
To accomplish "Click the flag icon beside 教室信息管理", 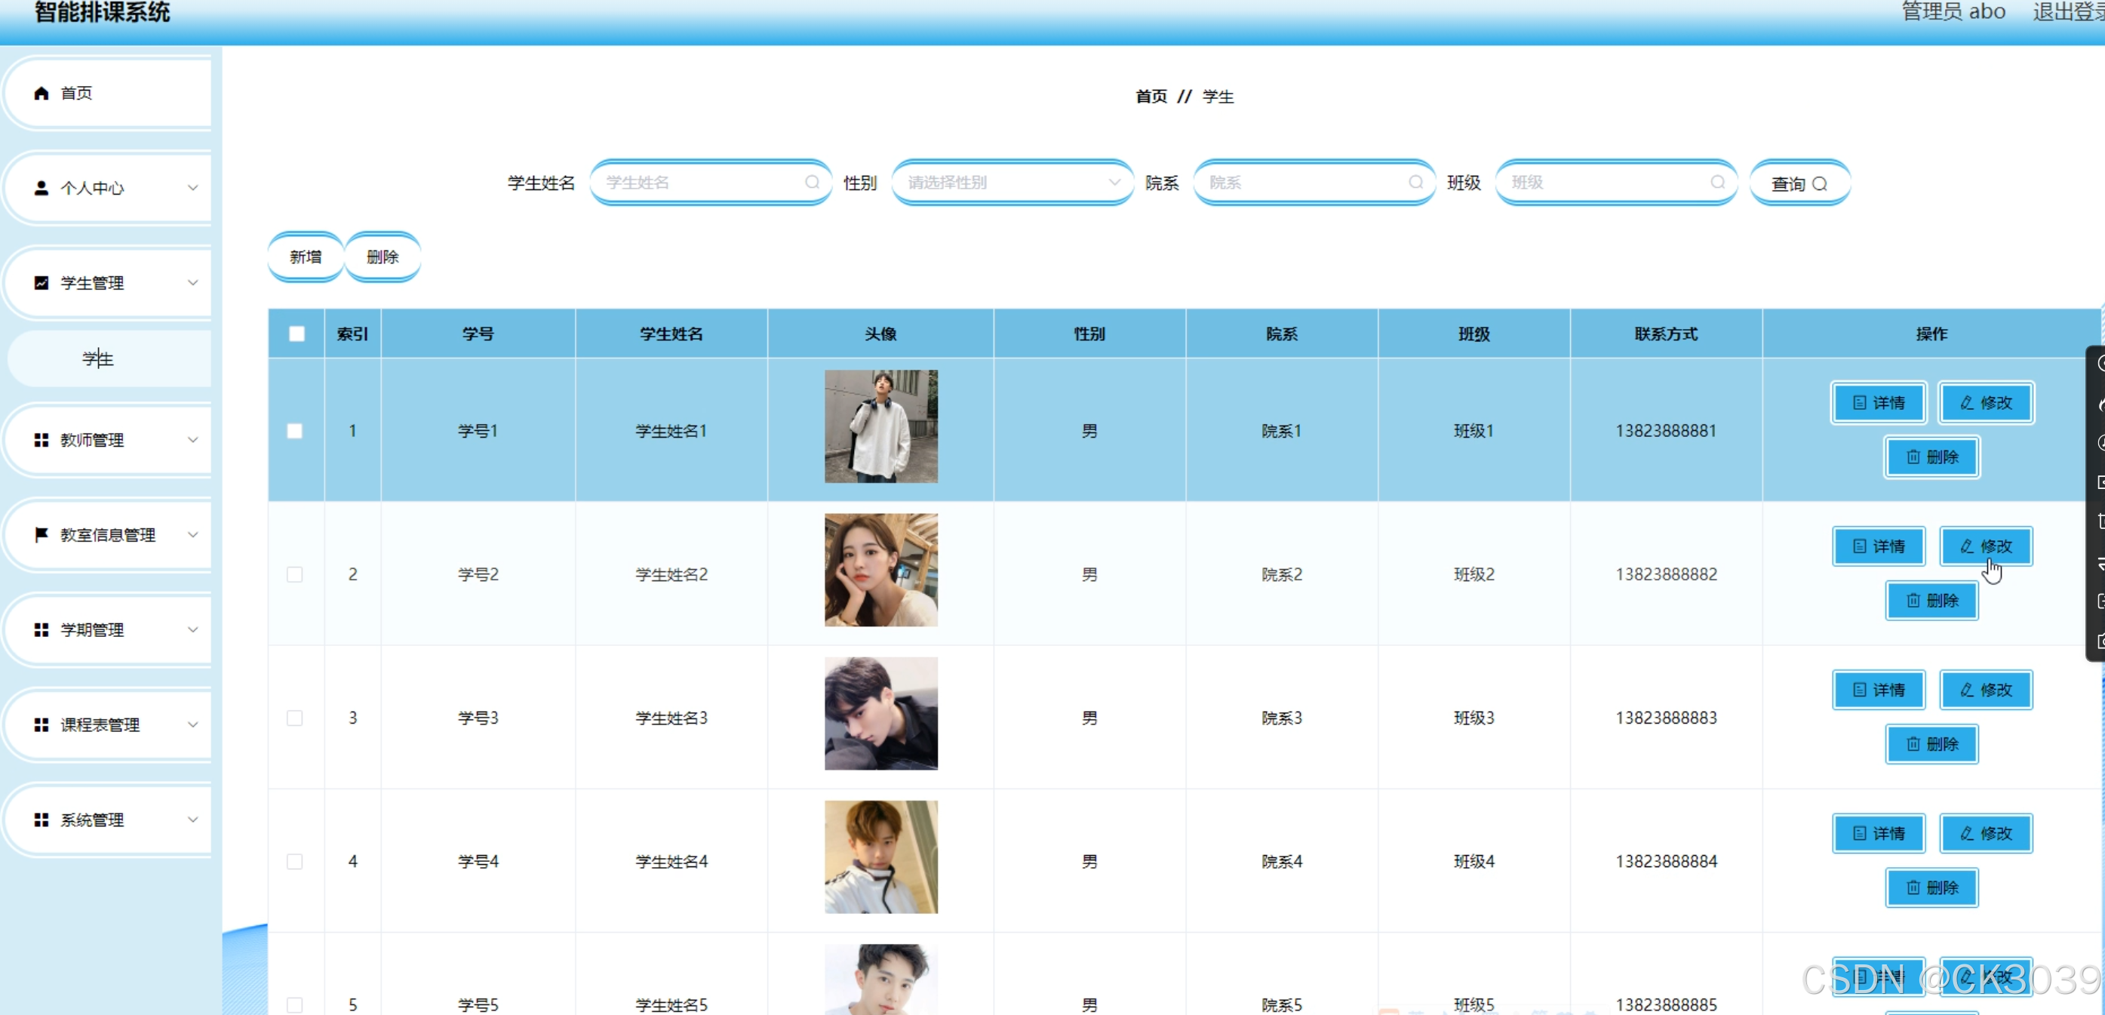I will 41,534.
